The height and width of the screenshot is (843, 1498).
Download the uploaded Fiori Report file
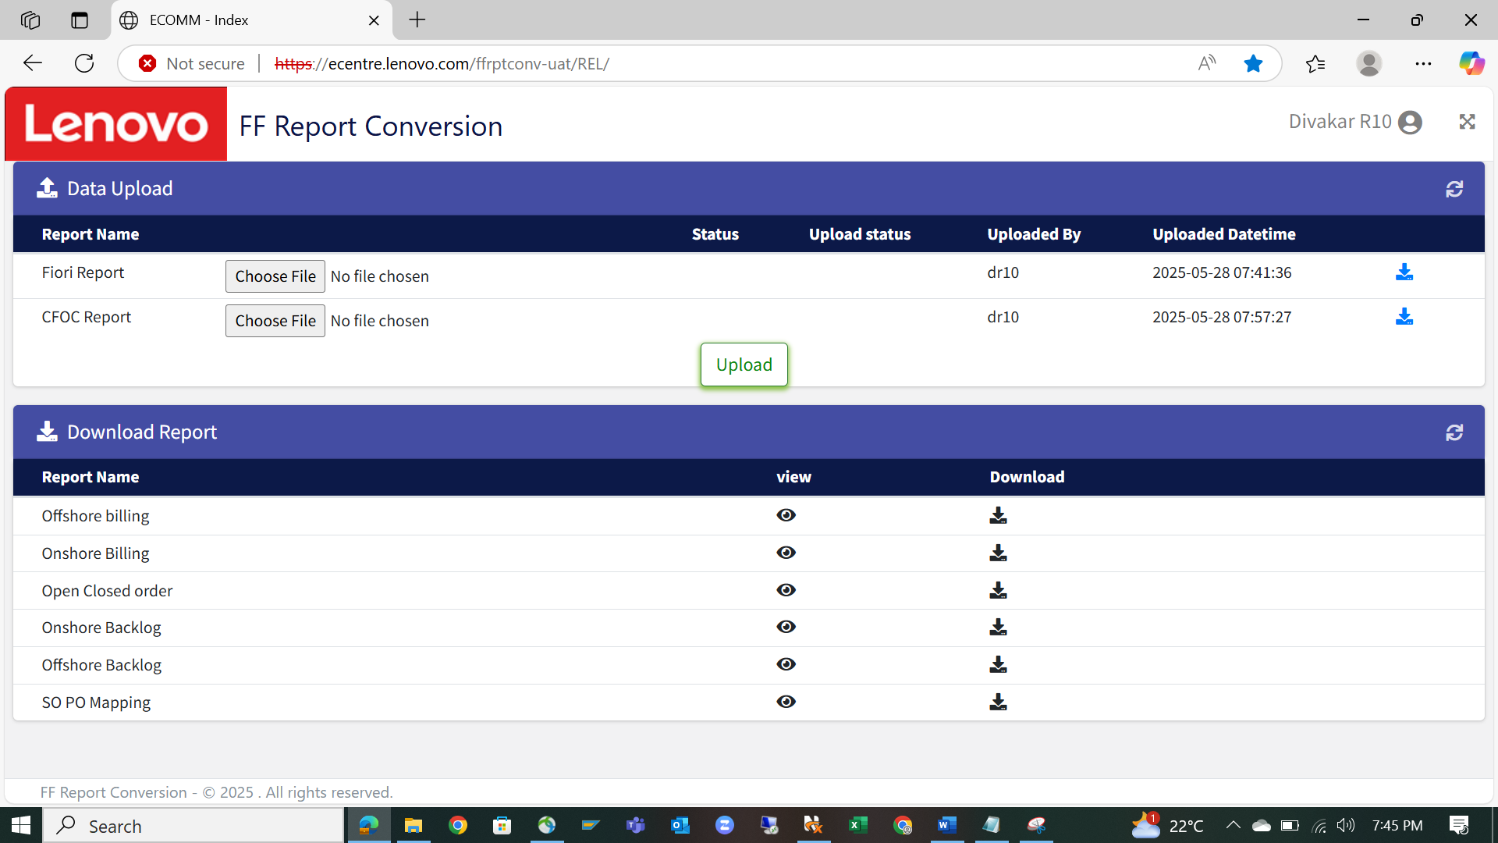click(1404, 272)
